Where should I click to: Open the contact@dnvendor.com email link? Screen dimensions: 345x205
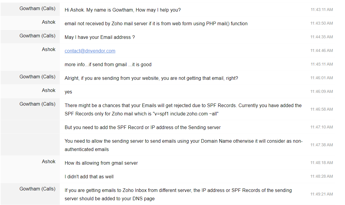pos(90,51)
